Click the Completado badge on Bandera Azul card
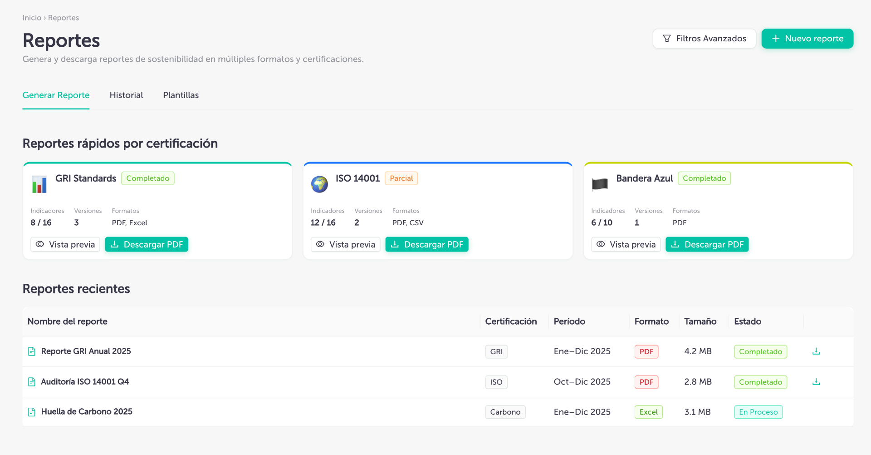The image size is (871, 455). [705, 178]
